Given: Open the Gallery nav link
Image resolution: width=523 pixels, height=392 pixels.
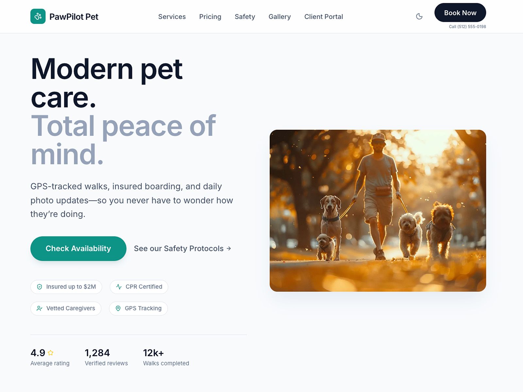Looking at the screenshot, I should point(279,17).
